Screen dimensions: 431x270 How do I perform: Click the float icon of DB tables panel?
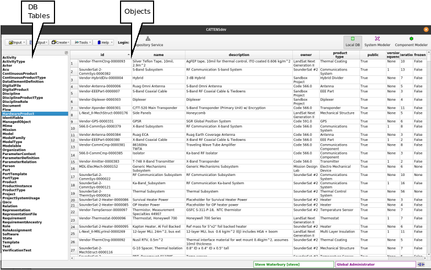pyautogui.click(x=66, y=52)
